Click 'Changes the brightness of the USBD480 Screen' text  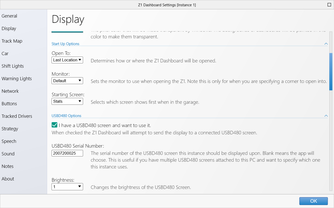[x=141, y=187]
